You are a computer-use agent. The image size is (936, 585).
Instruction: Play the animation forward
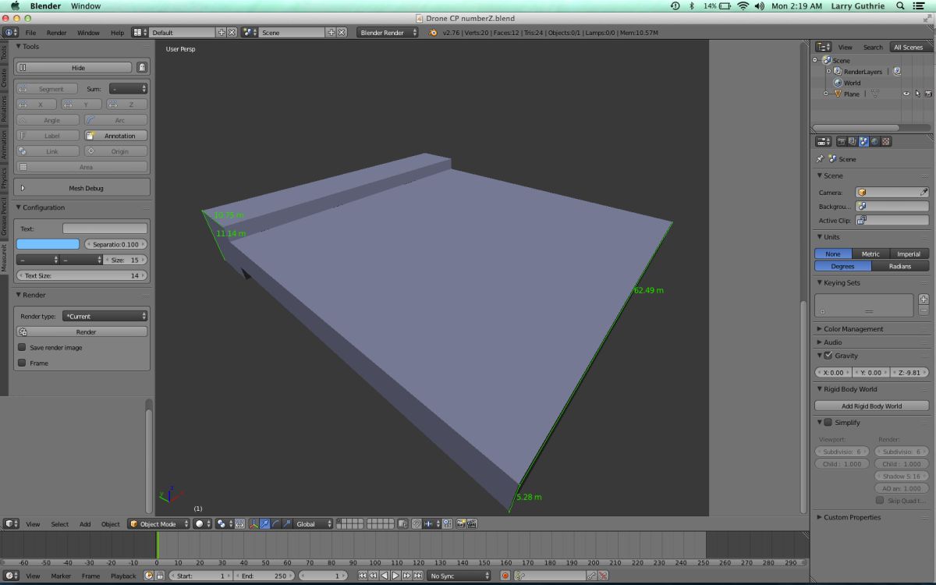tap(395, 576)
